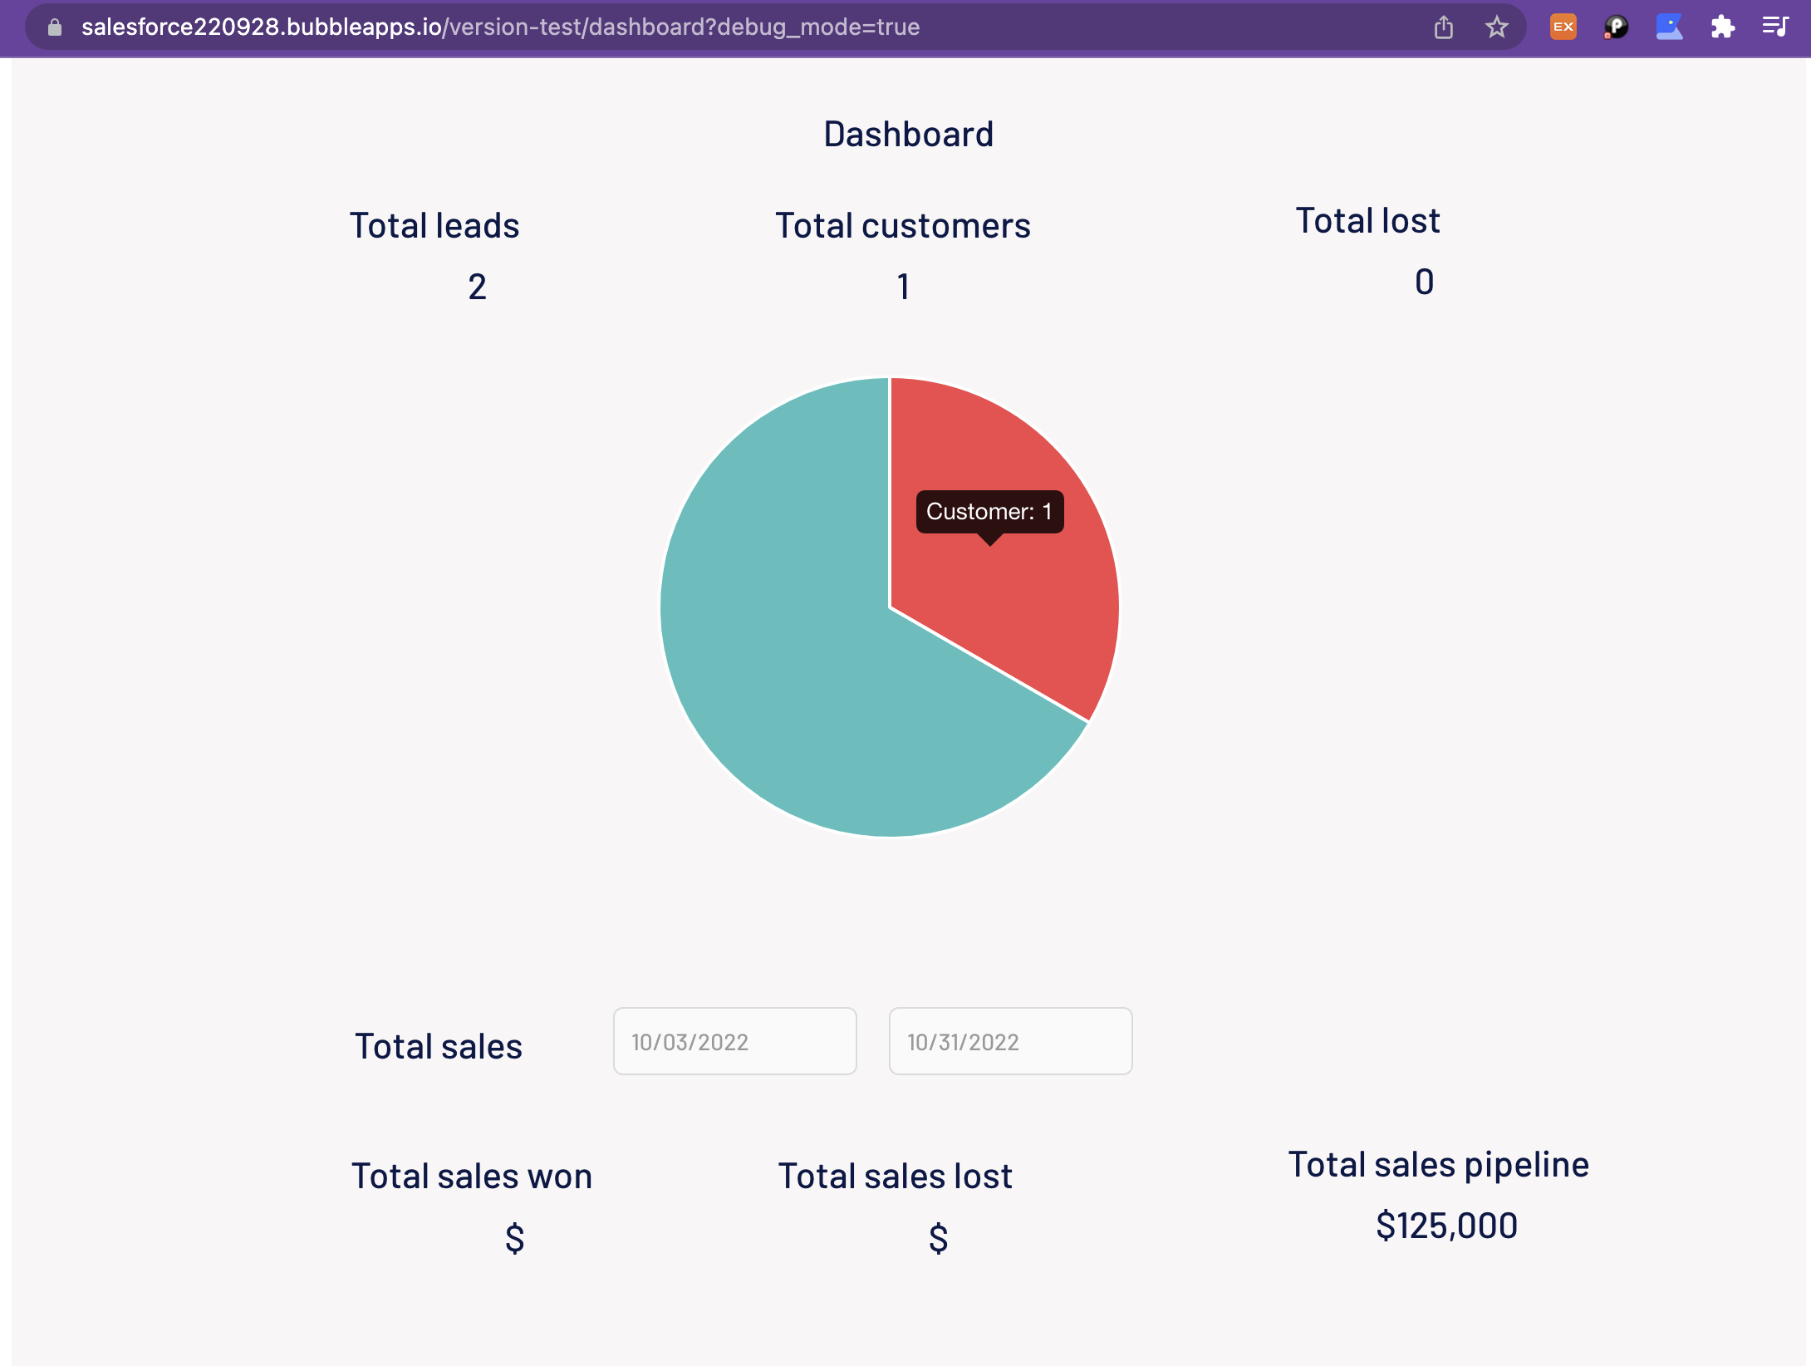Bookmark this page with the star icon
Viewport: 1811px width, 1366px height.
pos(1496,27)
